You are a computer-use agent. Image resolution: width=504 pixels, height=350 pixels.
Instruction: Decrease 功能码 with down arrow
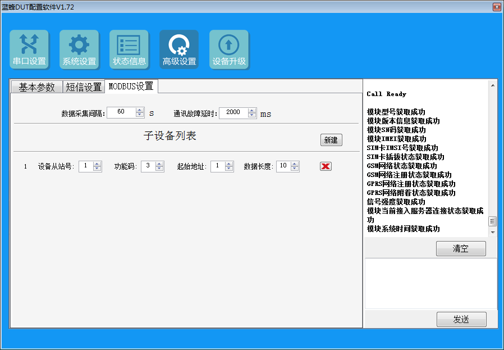tap(159, 169)
